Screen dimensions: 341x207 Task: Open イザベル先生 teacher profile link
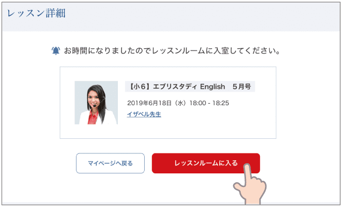144,114
